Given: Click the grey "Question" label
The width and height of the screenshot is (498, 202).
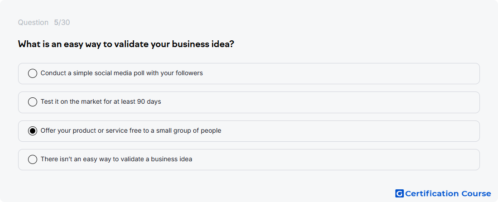Looking at the screenshot, I should [33, 23].
